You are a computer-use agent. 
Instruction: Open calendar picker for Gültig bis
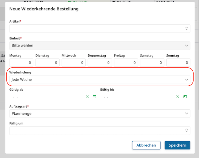[185, 97]
